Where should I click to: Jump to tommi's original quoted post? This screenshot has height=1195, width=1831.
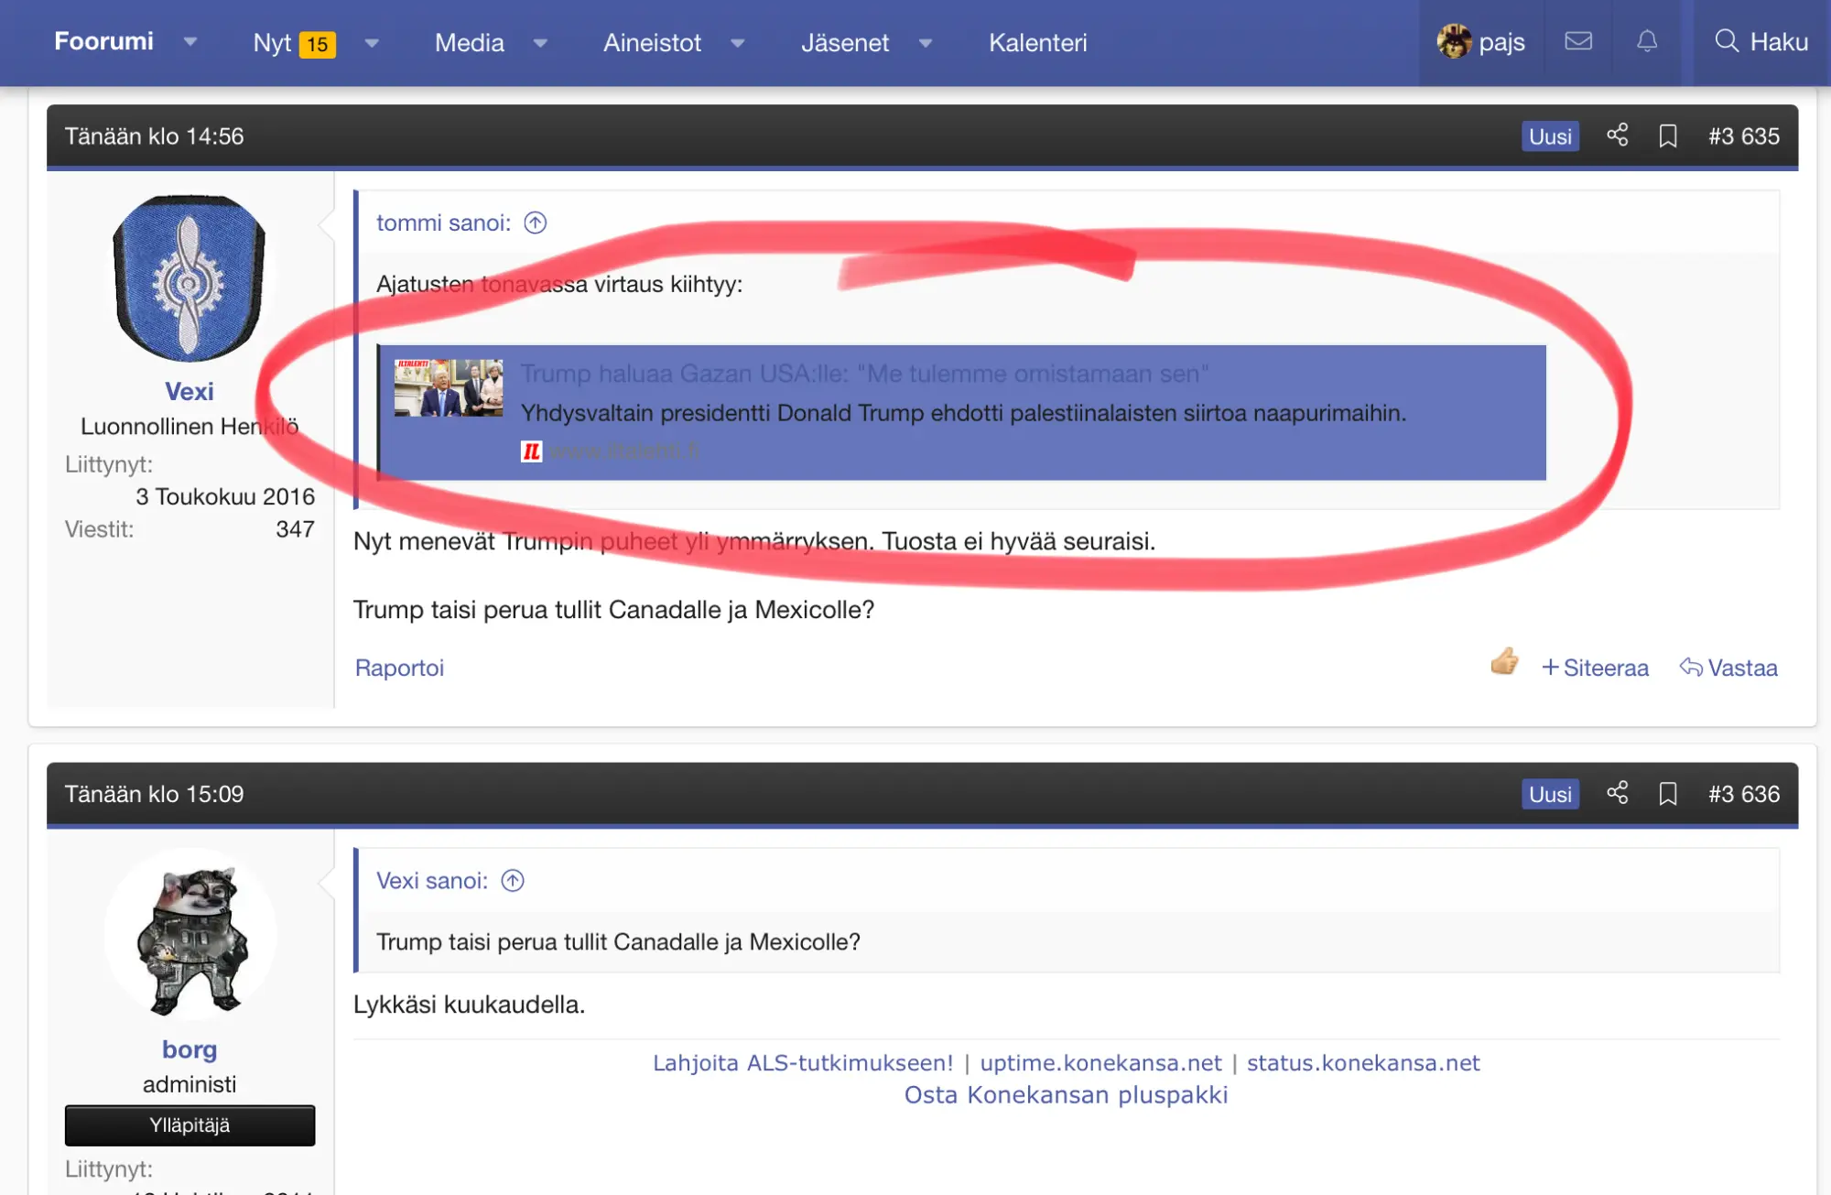[535, 223]
